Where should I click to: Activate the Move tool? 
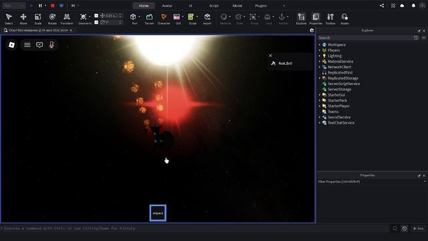coord(23,19)
